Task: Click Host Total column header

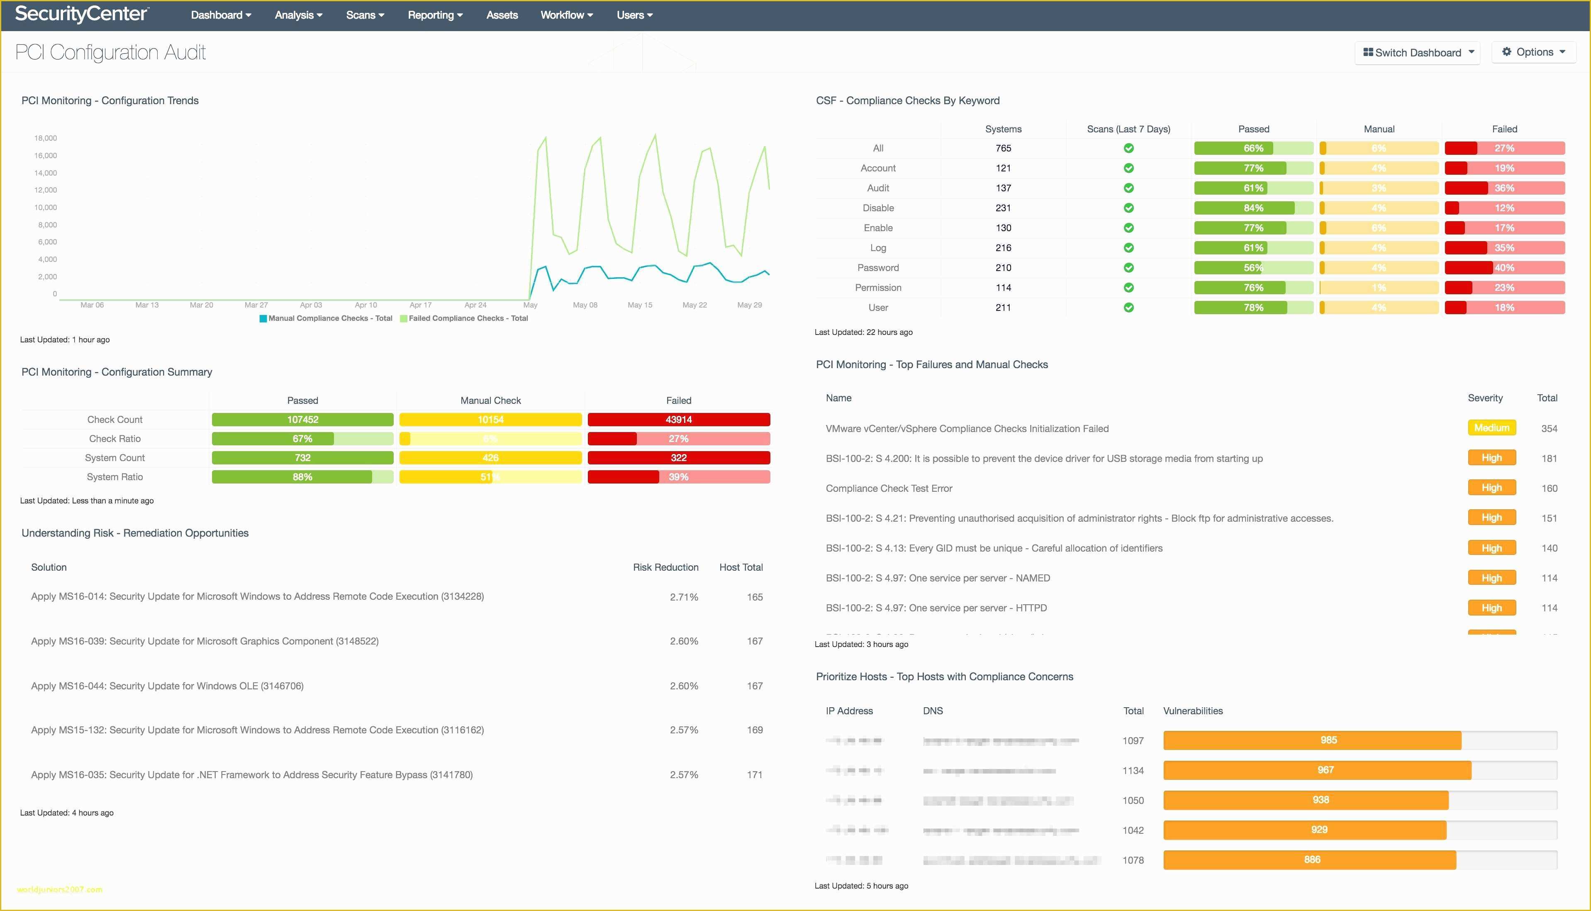Action: (x=741, y=567)
